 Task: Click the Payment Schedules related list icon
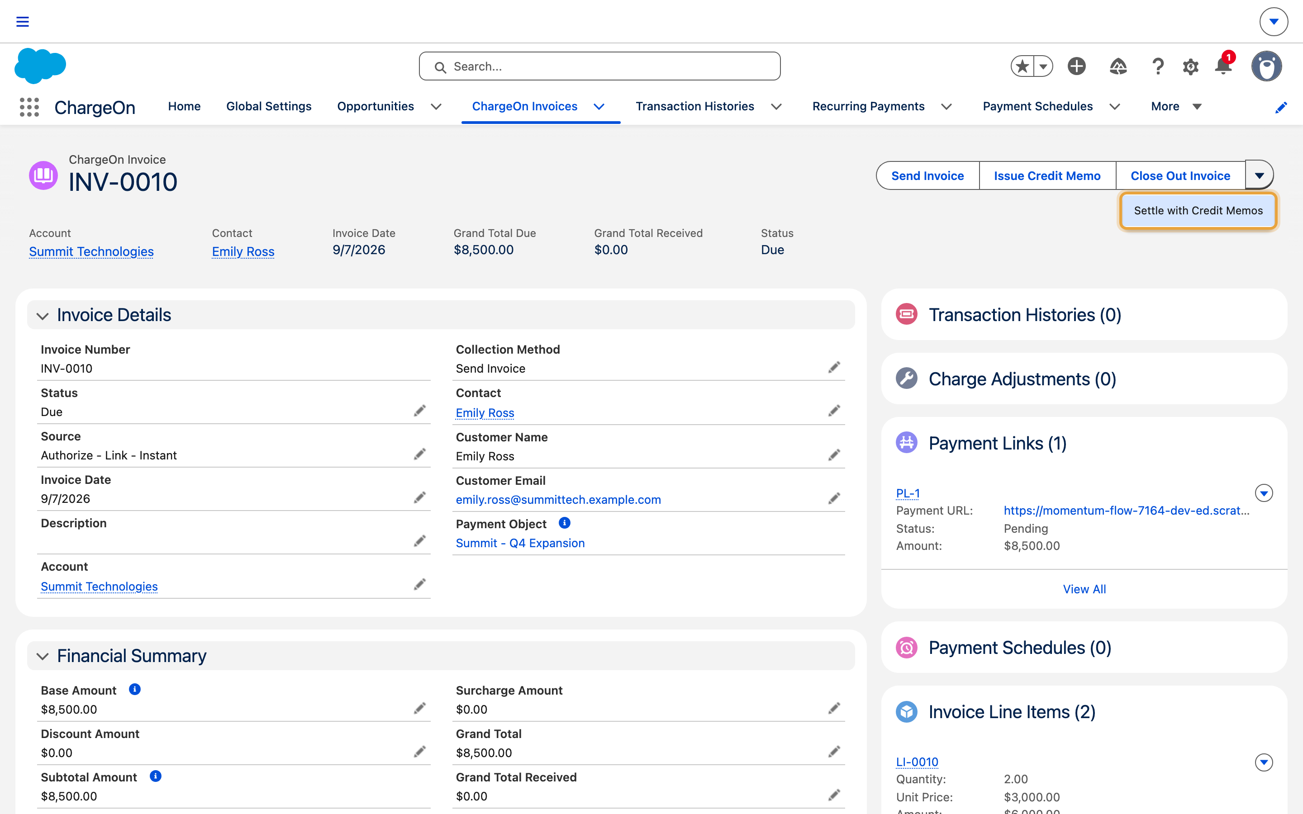[907, 647]
